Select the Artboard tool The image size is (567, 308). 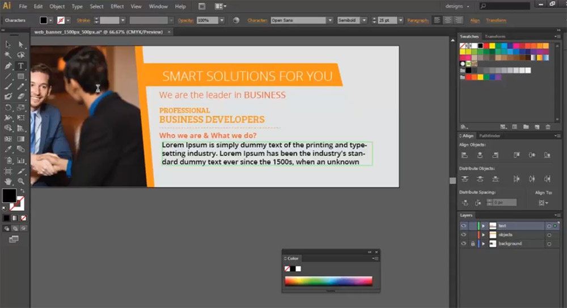[8, 171]
